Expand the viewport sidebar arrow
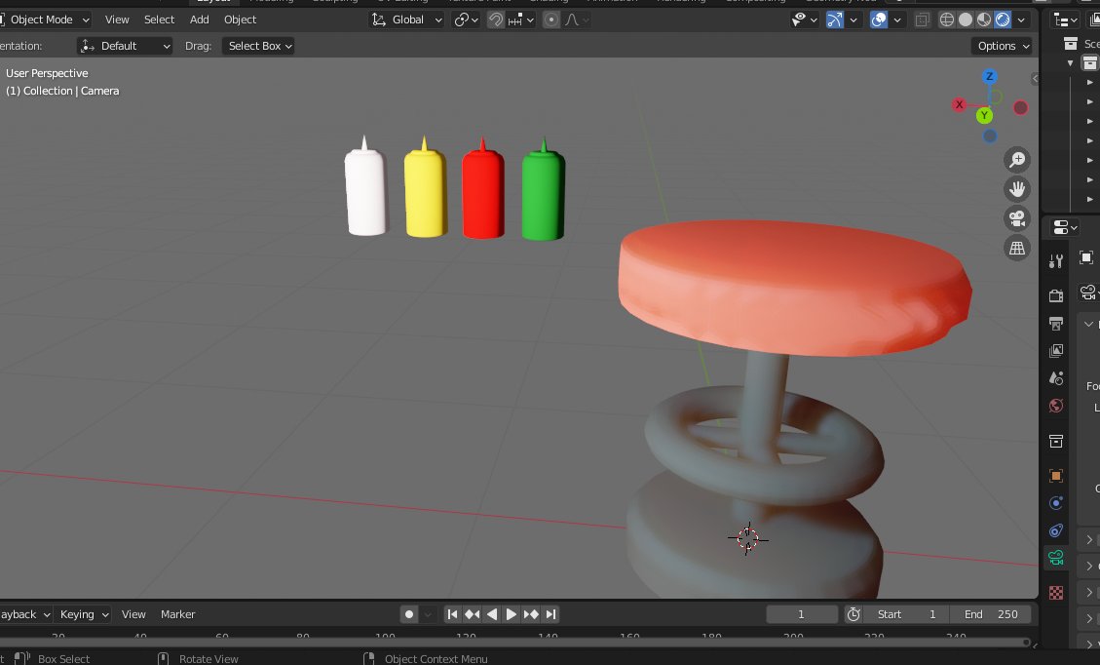 pyautogui.click(x=1035, y=79)
